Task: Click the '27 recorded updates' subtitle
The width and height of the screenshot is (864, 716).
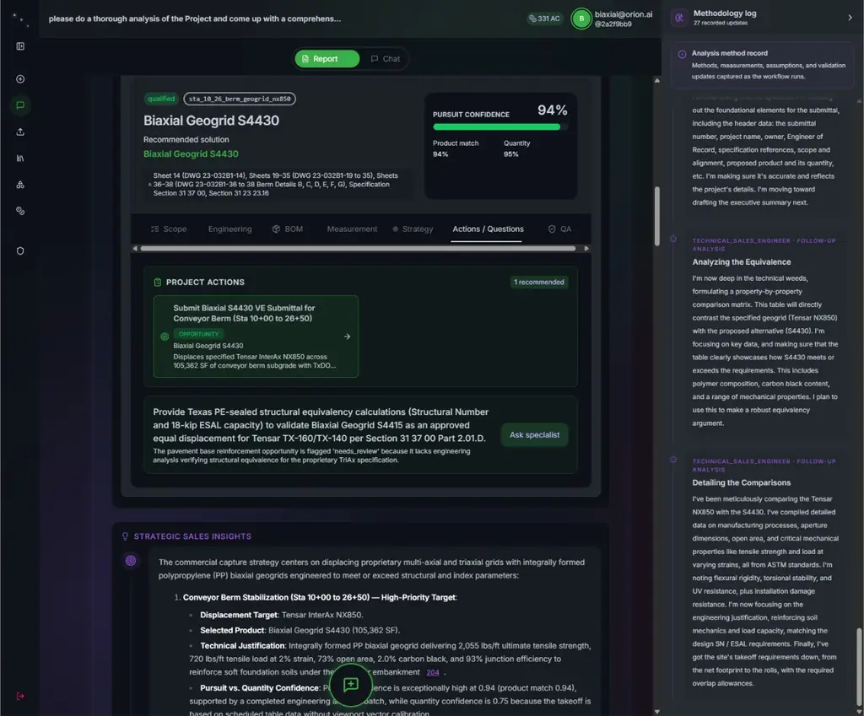Action: [721, 23]
